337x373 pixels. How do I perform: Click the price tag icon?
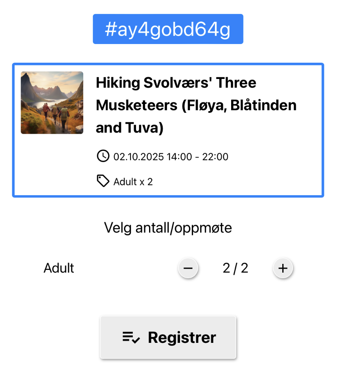[x=103, y=181]
